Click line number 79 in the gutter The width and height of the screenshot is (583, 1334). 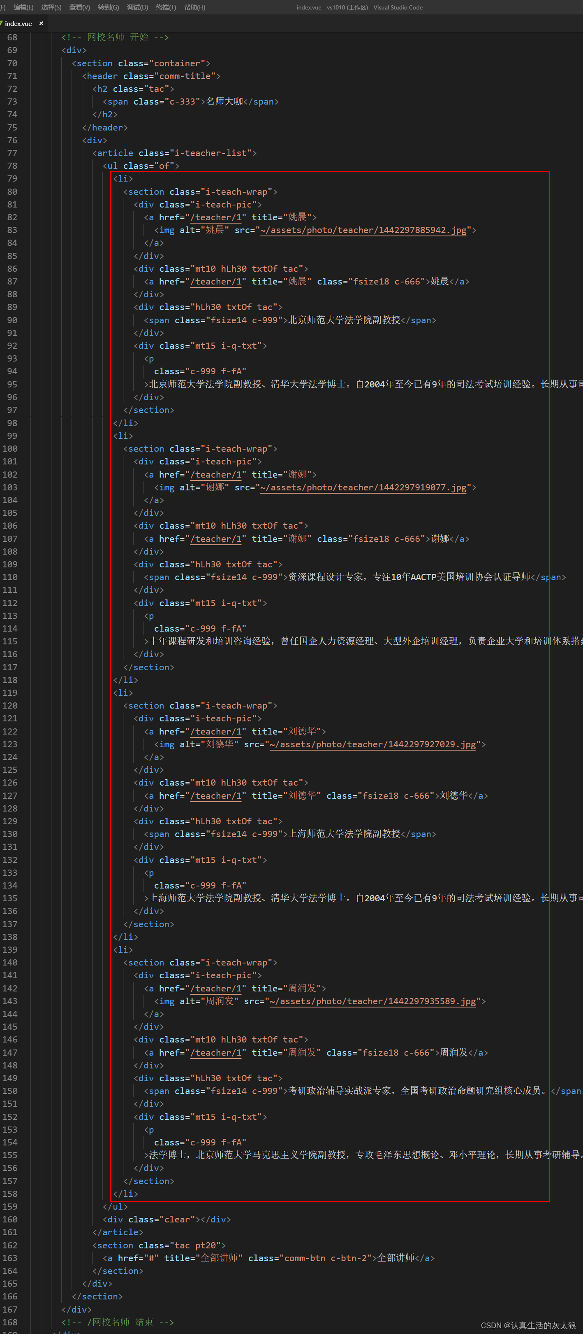coord(12,179)
